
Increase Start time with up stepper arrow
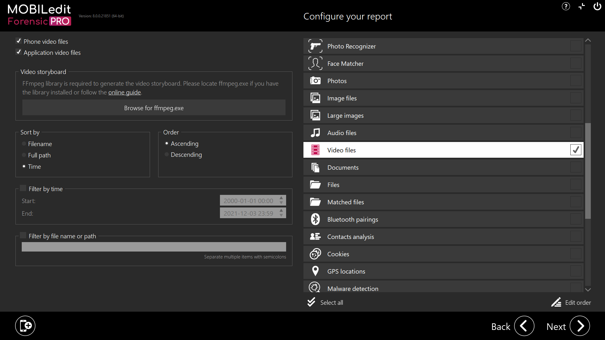(281, 198)
